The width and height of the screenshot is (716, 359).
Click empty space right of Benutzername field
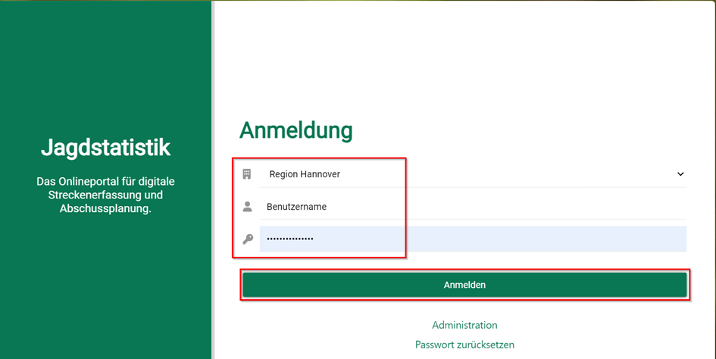coord(546,206)
